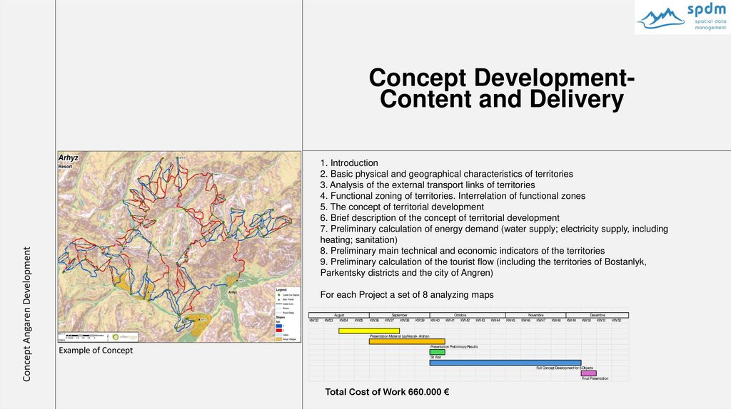Select the 'Presentation Material Lashkarak- Arshan' label

[x=400, y=336]
